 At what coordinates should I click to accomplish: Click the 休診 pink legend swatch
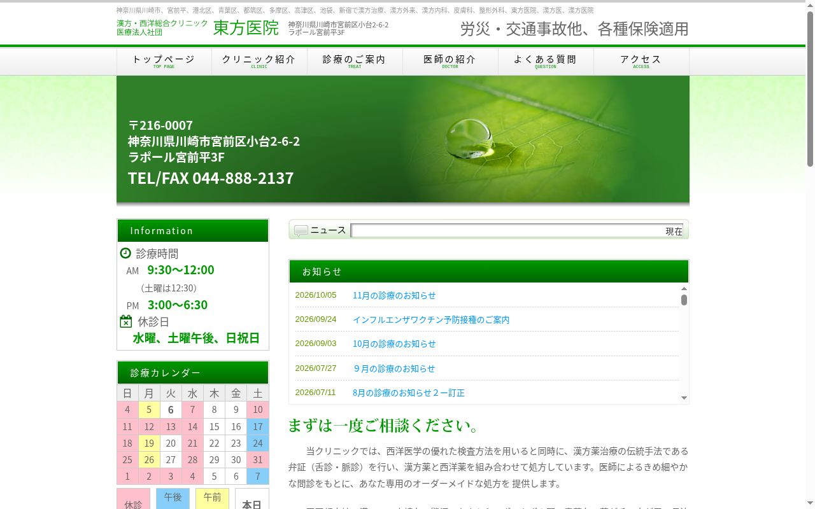[133, 499]
